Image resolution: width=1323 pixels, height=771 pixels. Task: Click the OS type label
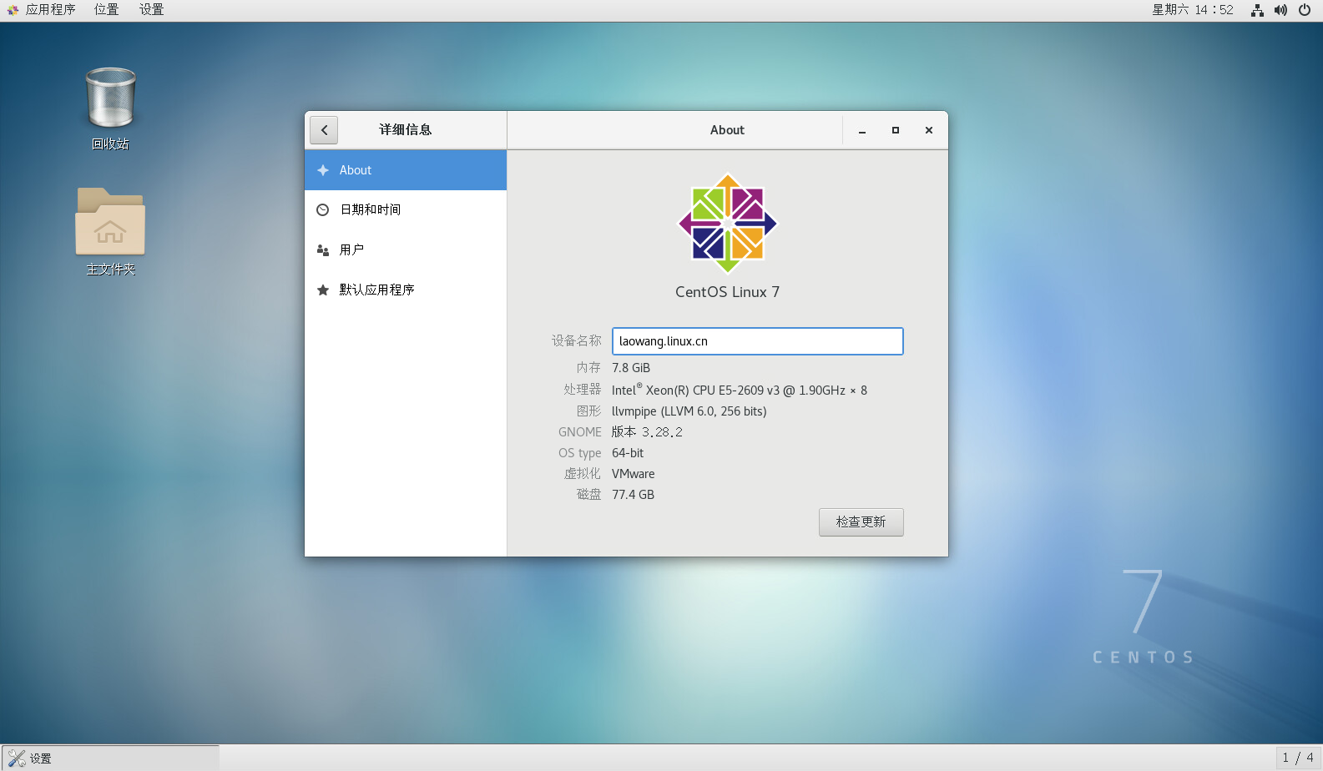580,453
